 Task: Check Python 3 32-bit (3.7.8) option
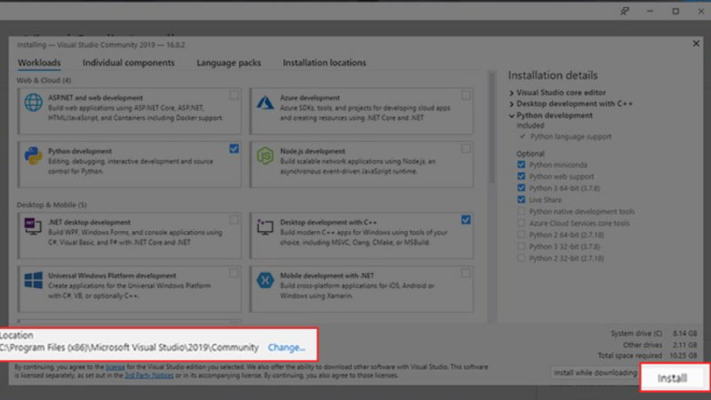coord(521,246)
